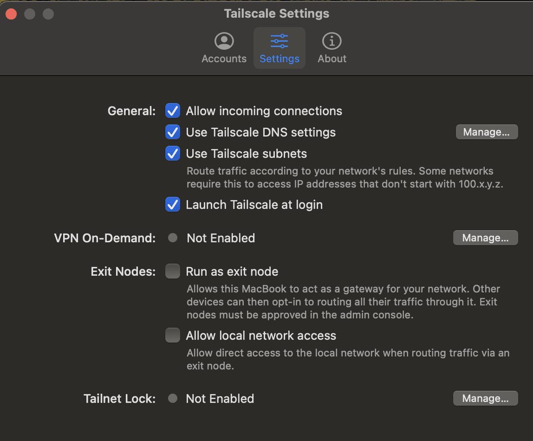Select the Settings sliders icon
Image resolution: width=533 pixels, height=441 pixels.
pos(279,41)
